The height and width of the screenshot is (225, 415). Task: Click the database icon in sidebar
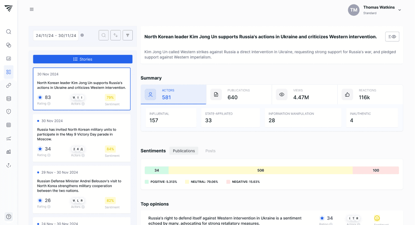pyautogui.click(x=8, y=98)
